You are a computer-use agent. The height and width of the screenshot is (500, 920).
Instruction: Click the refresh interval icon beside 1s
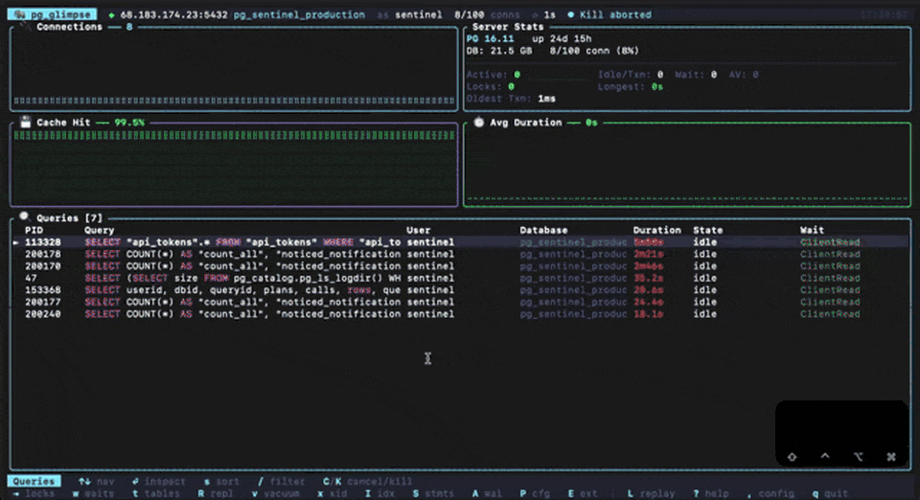click(x=535, y=14)
